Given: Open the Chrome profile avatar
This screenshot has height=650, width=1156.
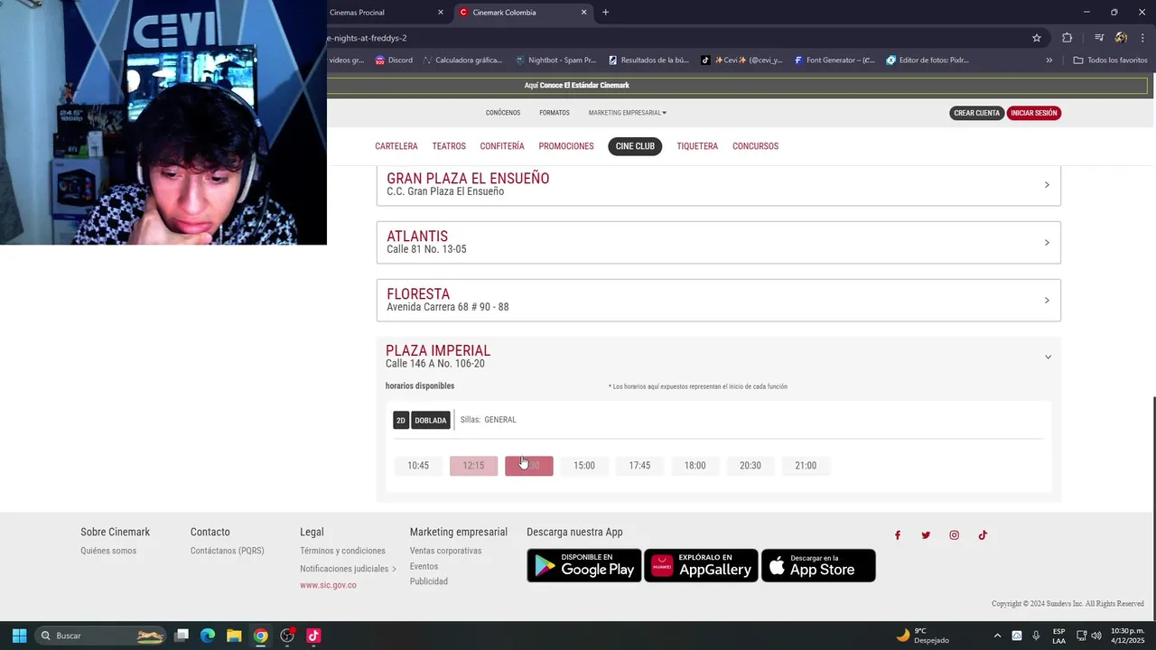Looking at the screenshot, I should 1121,38.
